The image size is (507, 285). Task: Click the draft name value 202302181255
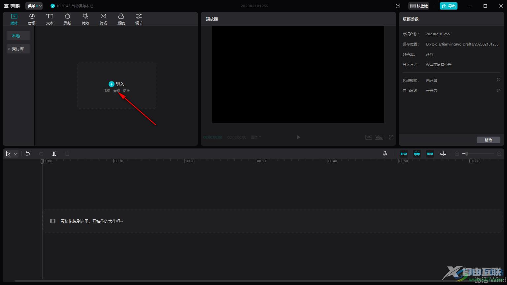pos(438,34)
